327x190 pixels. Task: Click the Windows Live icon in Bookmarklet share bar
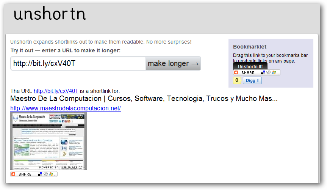[x=274, y=72]
